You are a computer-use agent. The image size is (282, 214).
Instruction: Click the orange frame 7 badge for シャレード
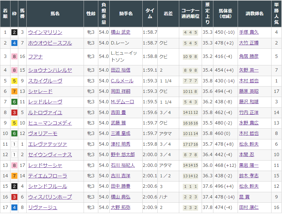click(x=14, y=91)
